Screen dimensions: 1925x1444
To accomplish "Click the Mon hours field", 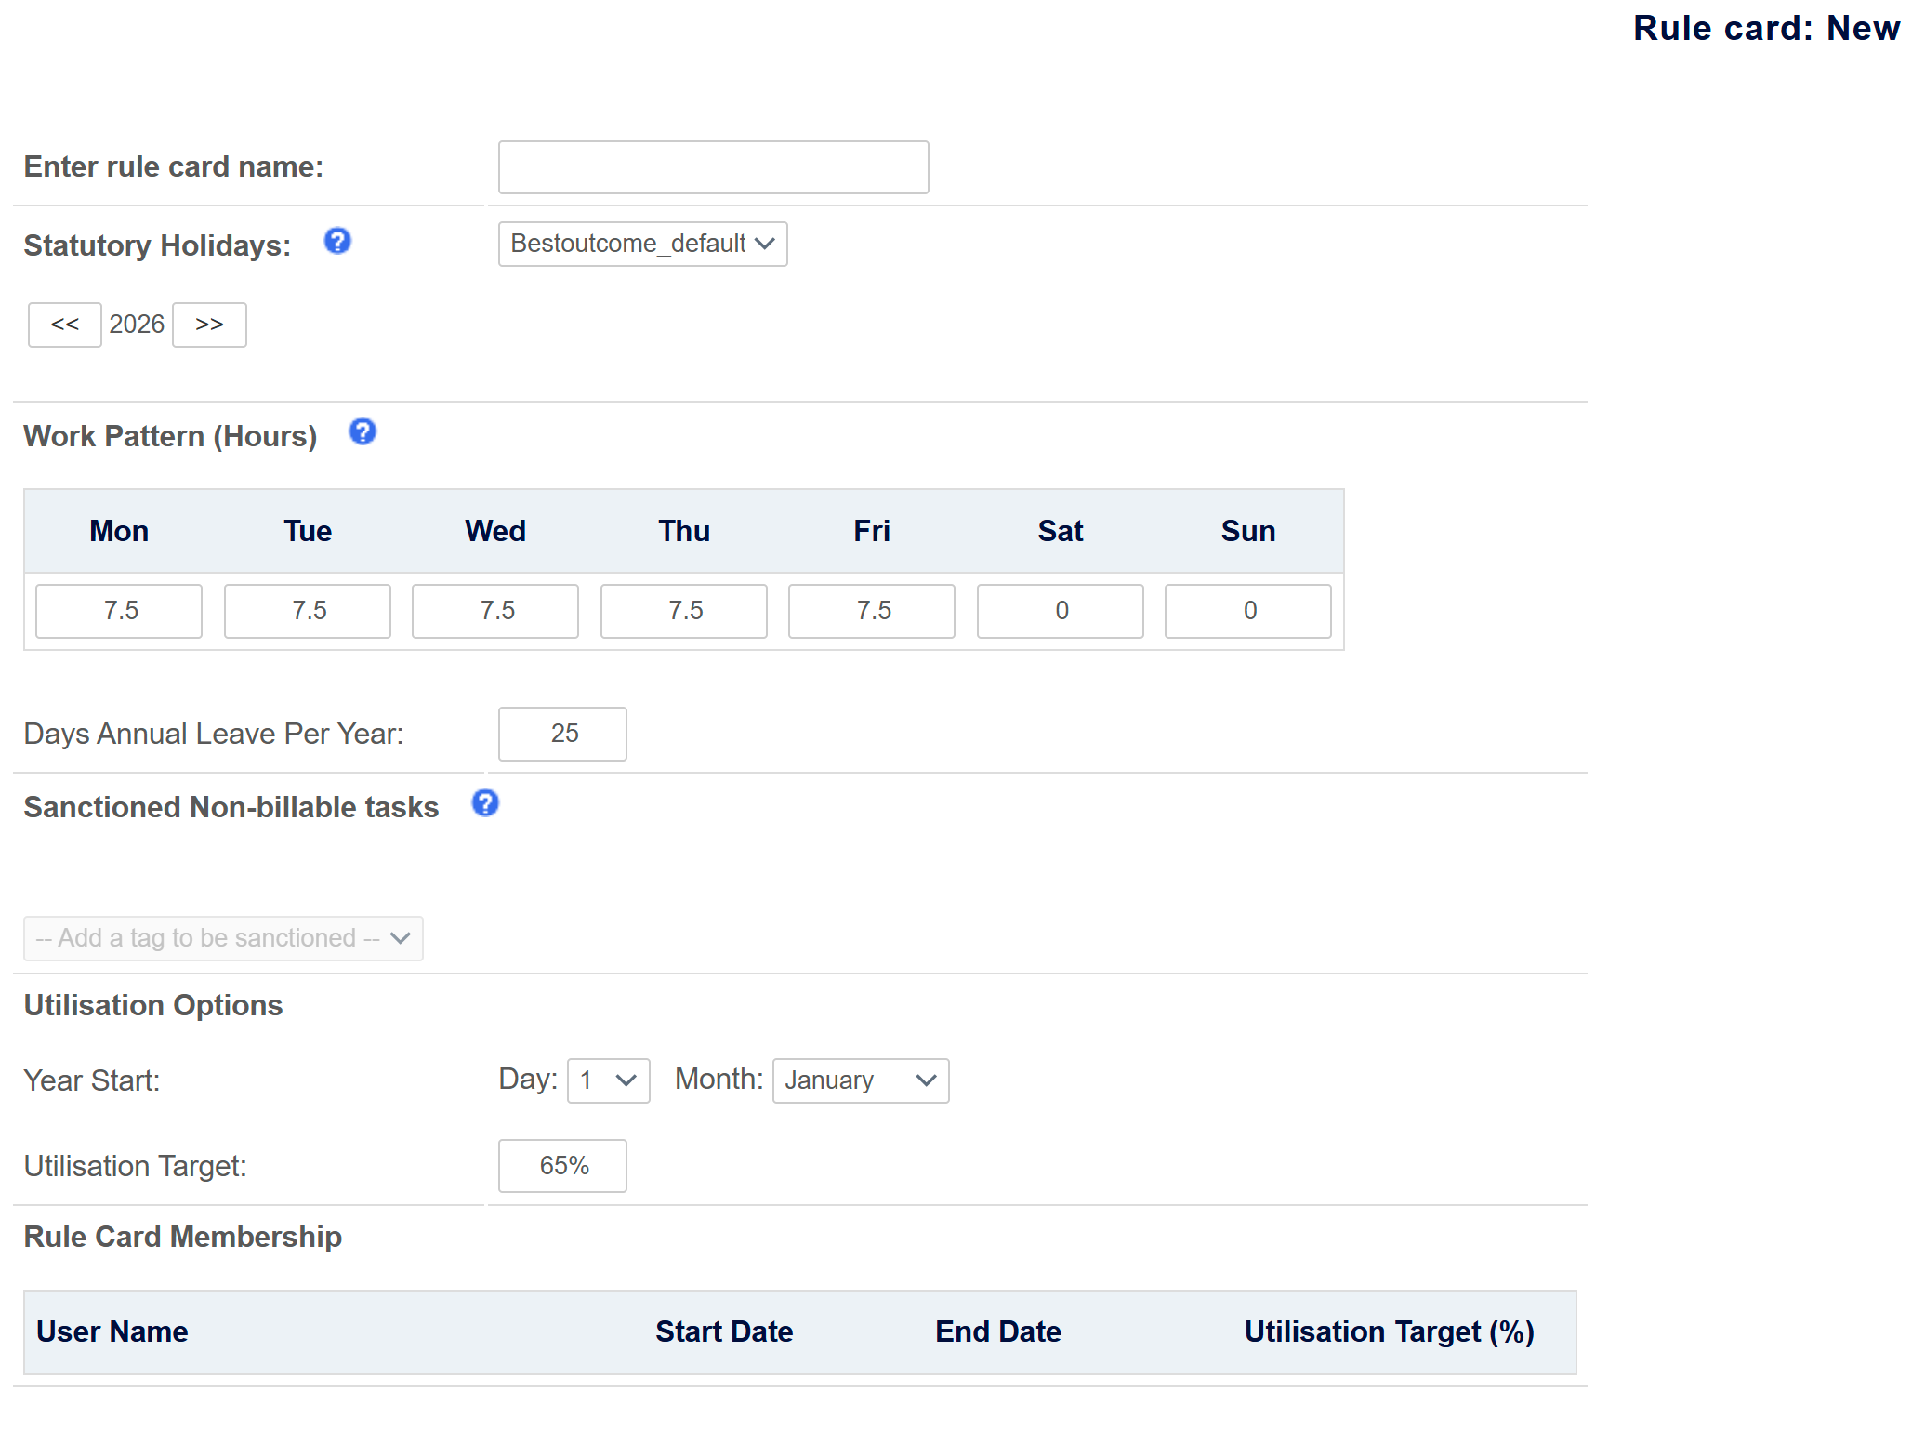I will tap(119, 611).
